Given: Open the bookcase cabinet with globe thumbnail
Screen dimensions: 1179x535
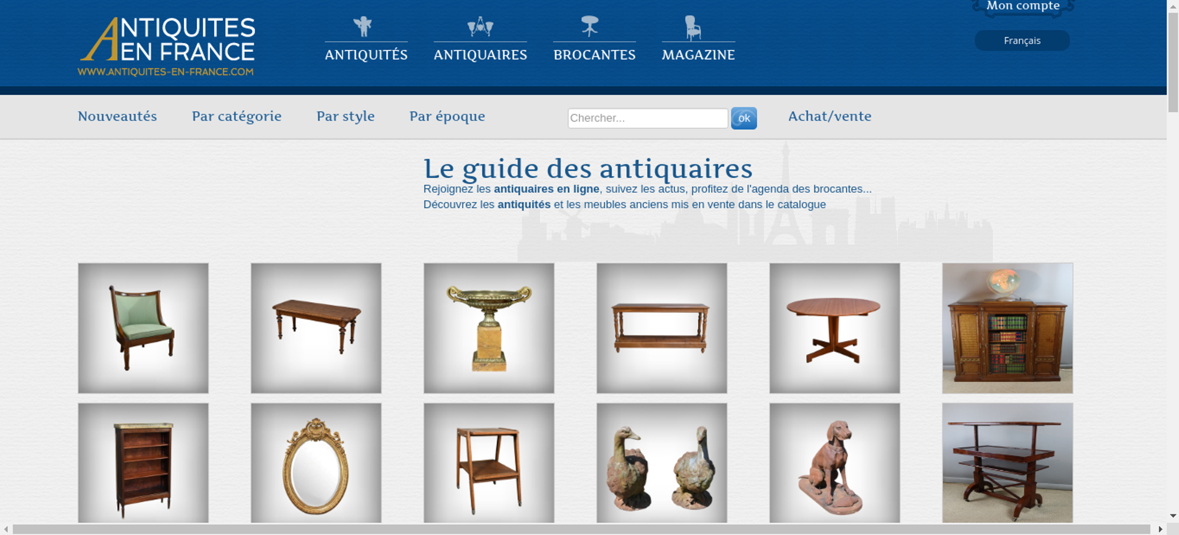Looking at the screenshot, I should (1007, 328).
